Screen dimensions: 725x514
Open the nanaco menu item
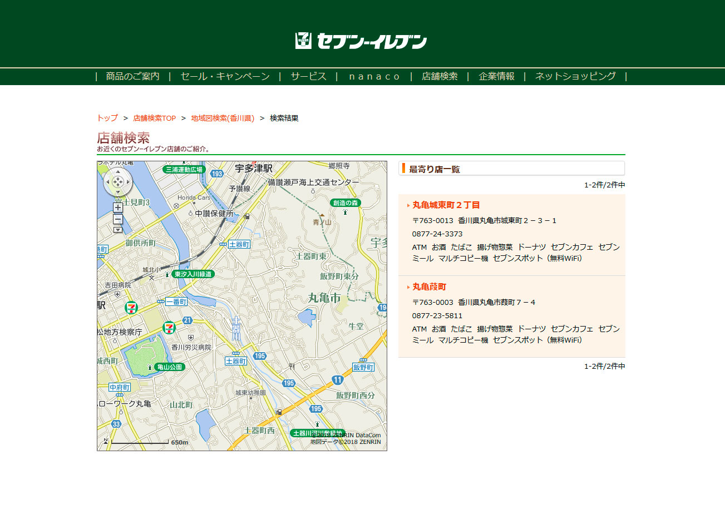tap(374, 76)
